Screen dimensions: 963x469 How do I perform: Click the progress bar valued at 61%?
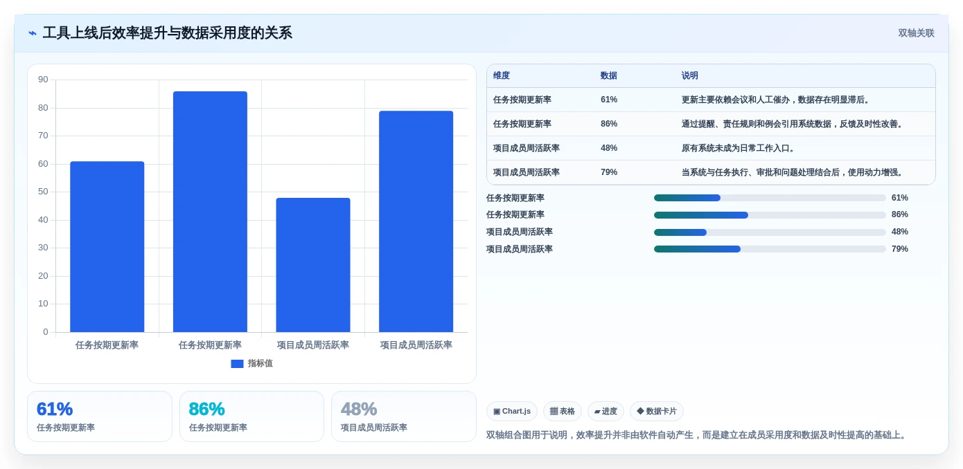click(x=770, y=198)
